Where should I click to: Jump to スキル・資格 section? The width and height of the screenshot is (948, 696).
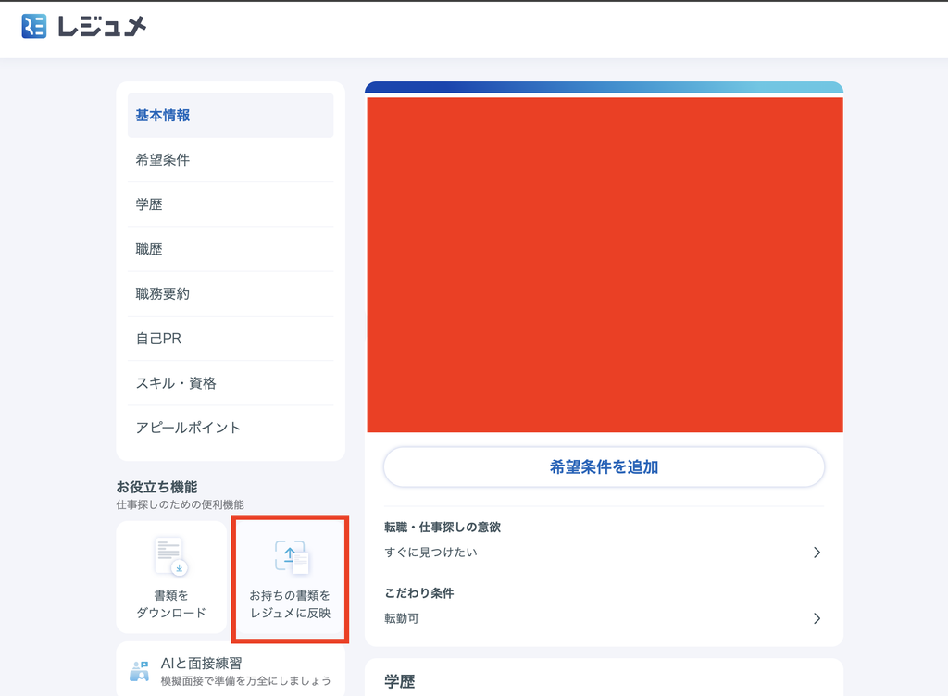231,383
